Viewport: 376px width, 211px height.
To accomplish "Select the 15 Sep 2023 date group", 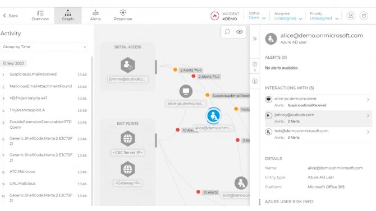I will pos(13,63).
